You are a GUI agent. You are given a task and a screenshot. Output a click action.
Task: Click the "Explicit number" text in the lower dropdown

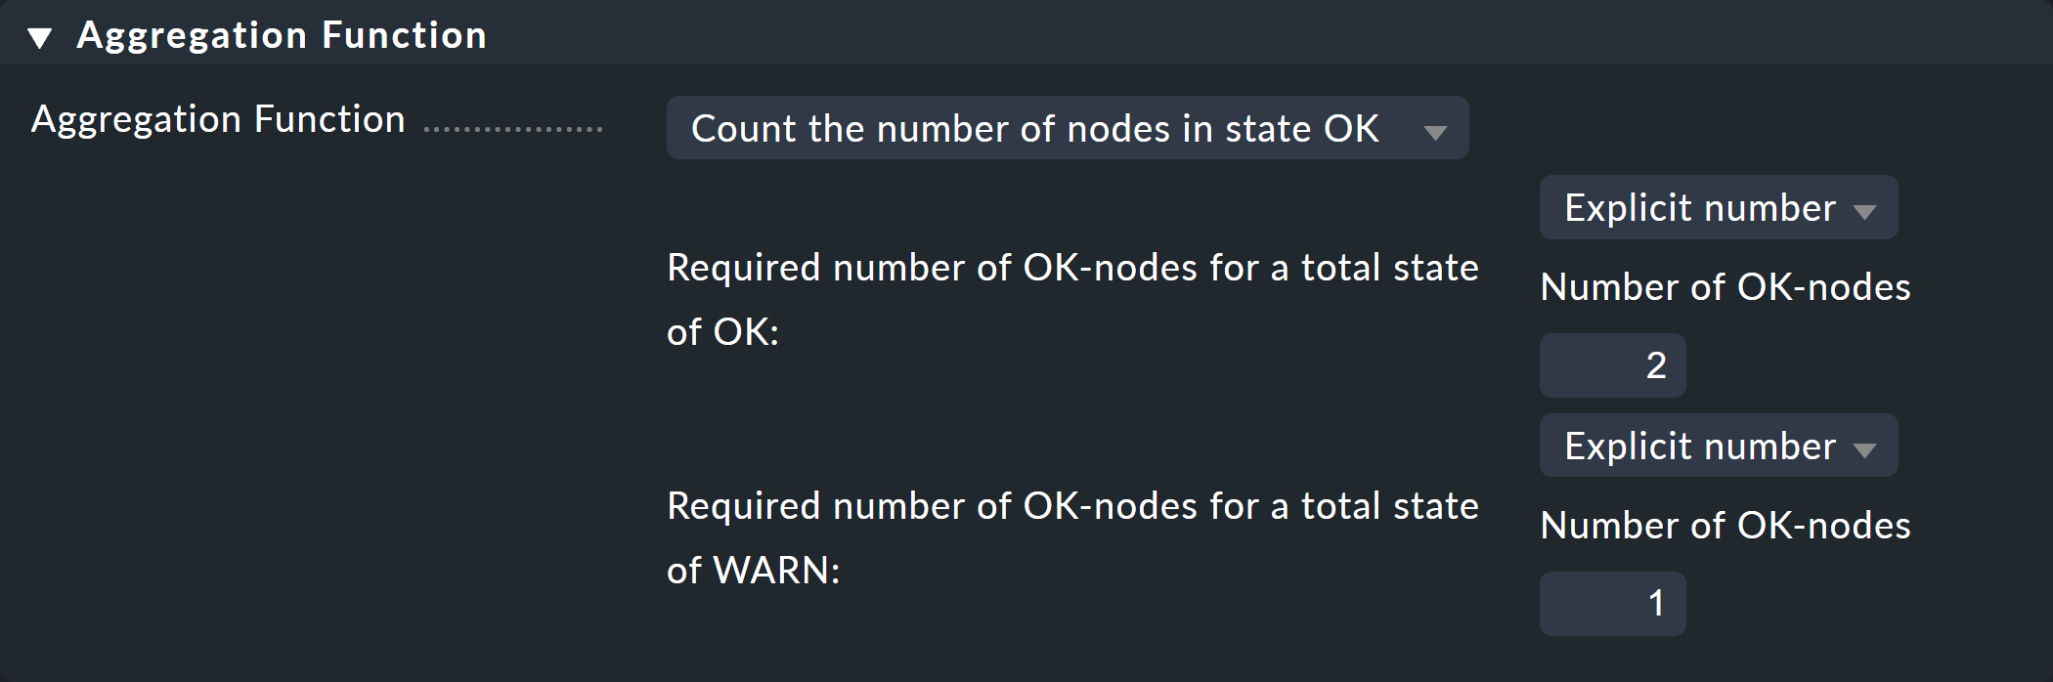point(1699,447)
